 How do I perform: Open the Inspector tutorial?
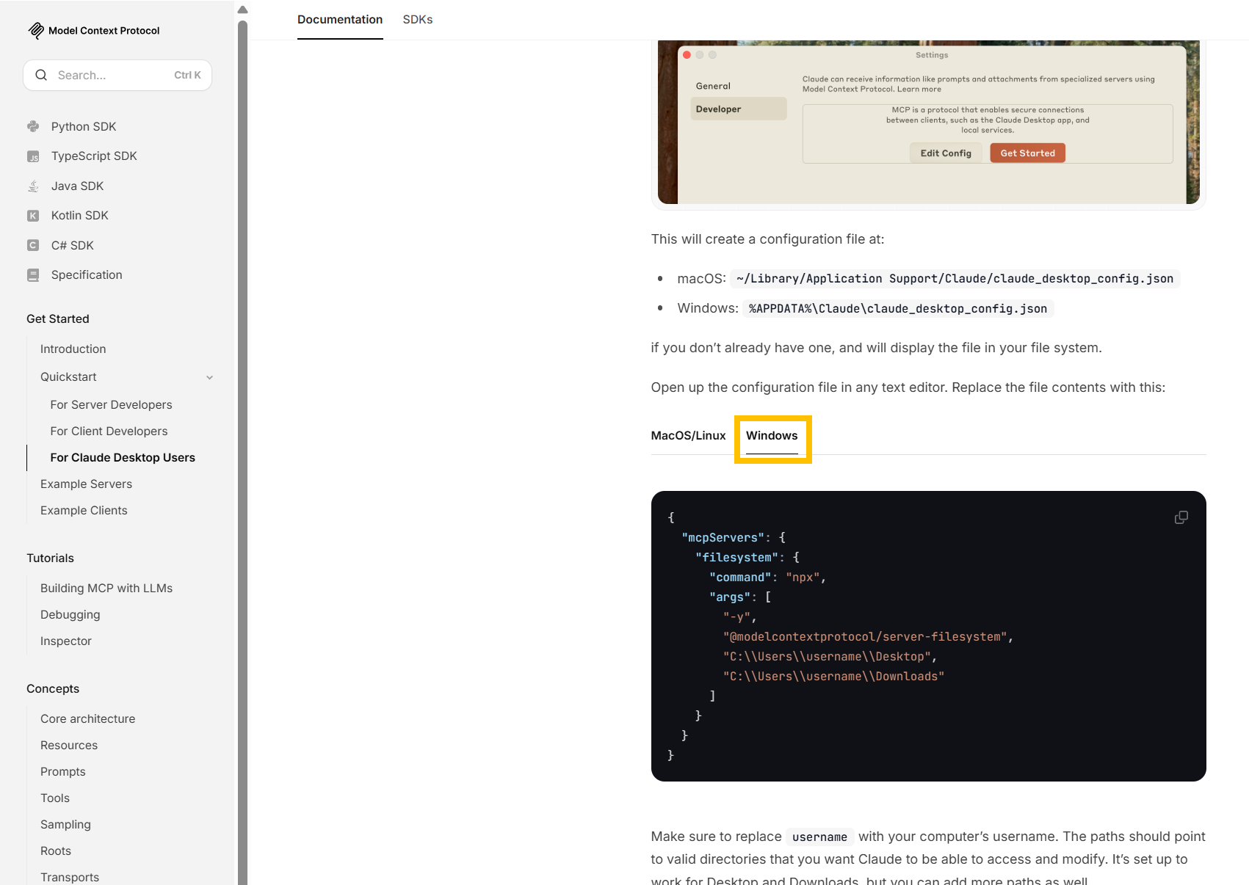[65, 641]
